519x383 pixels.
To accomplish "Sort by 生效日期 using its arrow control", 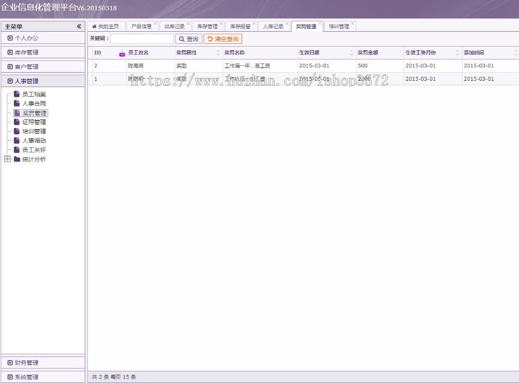I will point(351,52).
